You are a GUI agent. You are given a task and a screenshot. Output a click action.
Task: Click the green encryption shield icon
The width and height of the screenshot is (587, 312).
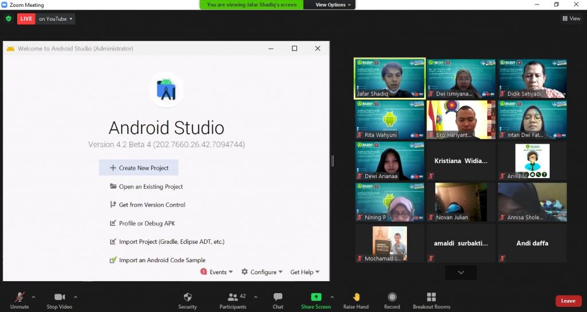[x=9, y=19]
